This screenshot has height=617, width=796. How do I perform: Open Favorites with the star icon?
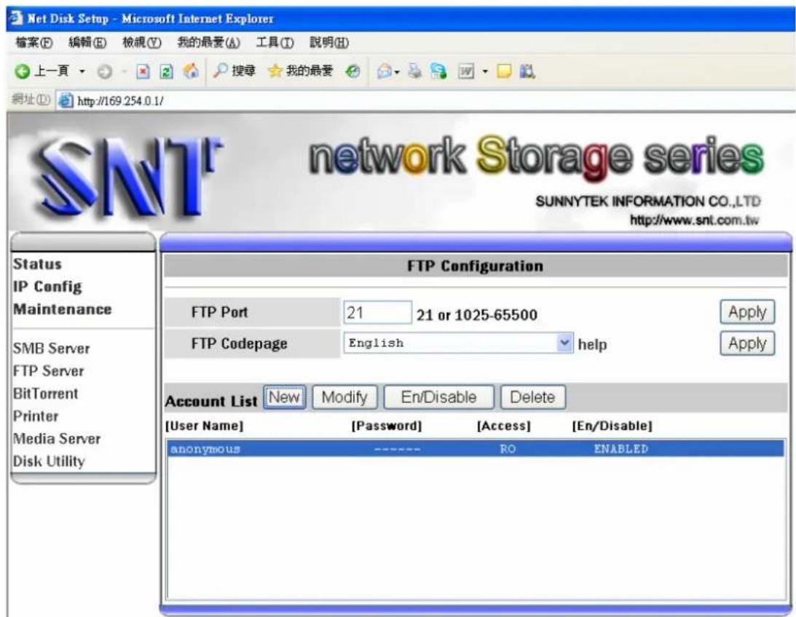coord(300,71)
